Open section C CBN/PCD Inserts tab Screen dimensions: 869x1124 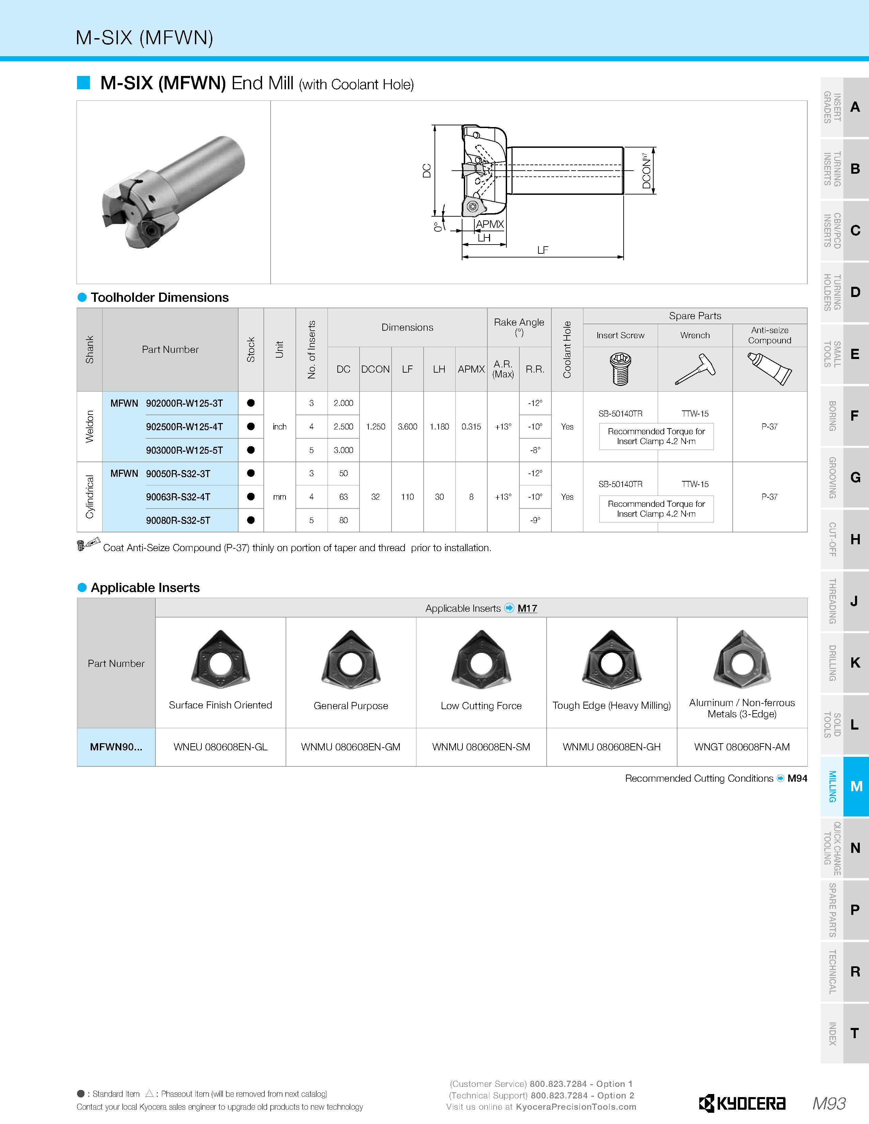click(x=845, y=231)
